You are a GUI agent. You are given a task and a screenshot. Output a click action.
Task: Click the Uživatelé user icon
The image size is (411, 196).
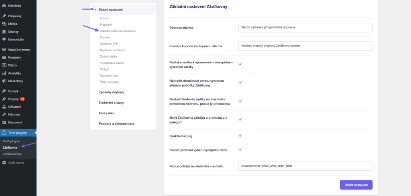pyautogui.click(x=4, y=107)
